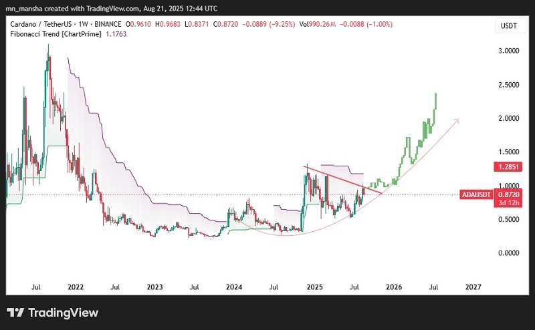Click the pink curved arrow head
This screenshot has width=535, height=330.
point(457,121)
